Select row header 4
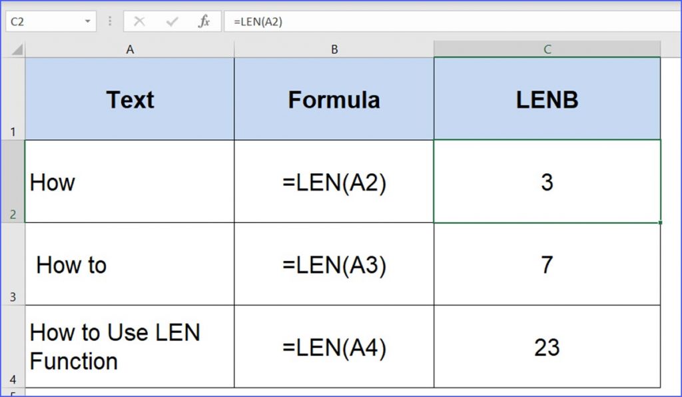Viewport: 682px width, 397px height. [x=14, y=346]
